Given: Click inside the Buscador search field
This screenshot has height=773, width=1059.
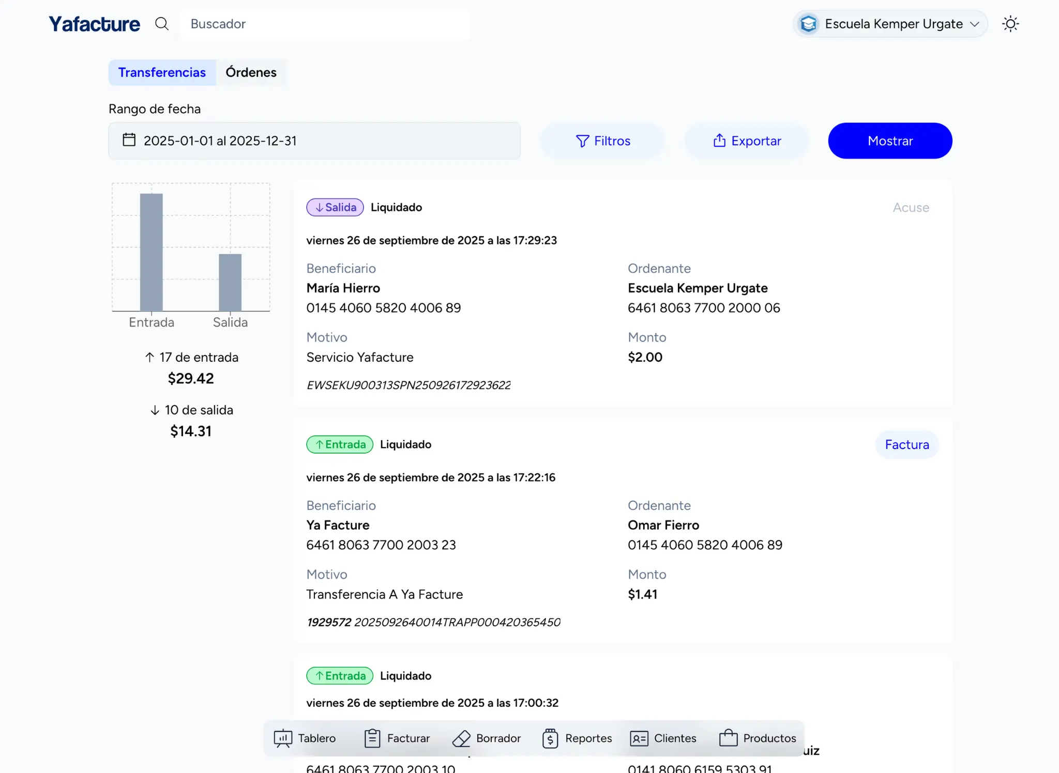Looking at the screenshot, I should (325, 24).
